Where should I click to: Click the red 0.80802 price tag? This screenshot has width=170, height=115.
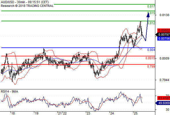pyautogui.click(x=164, y=30)
